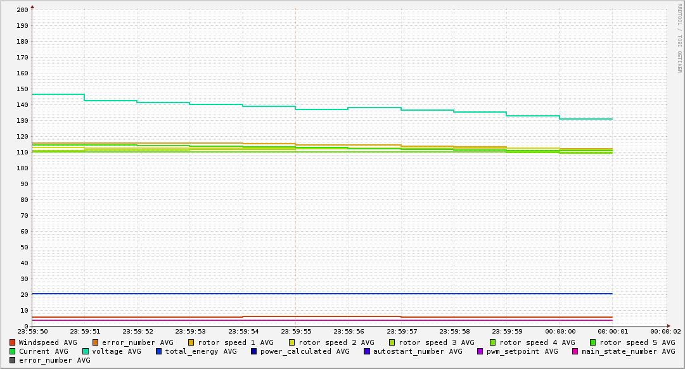
Task: Click the Current AVG green legend swatch
Action: (12, 351)
